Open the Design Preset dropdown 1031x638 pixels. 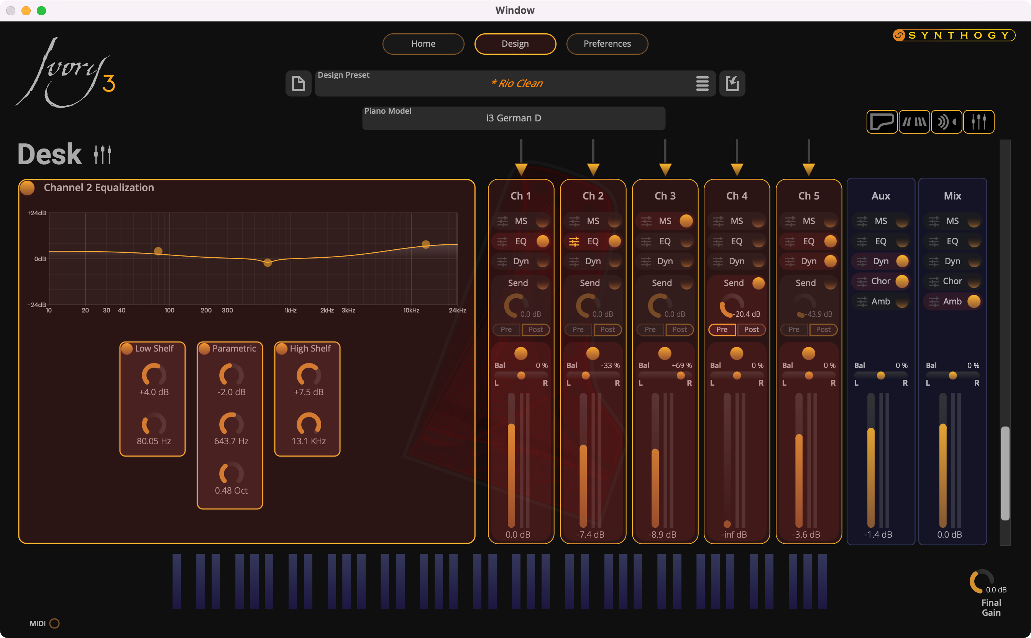[515, 83]
